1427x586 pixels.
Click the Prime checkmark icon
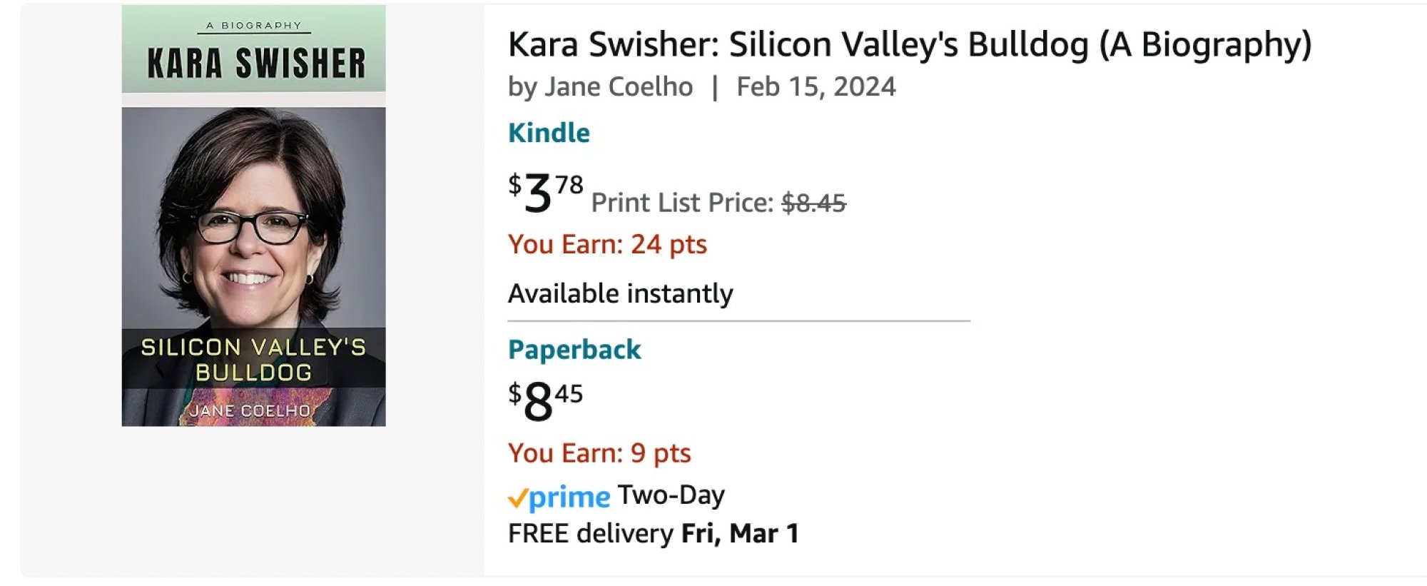tap(519, 495)
